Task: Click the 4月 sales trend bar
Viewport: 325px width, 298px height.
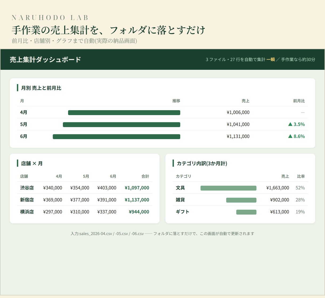Action: [x=124, y=113]
